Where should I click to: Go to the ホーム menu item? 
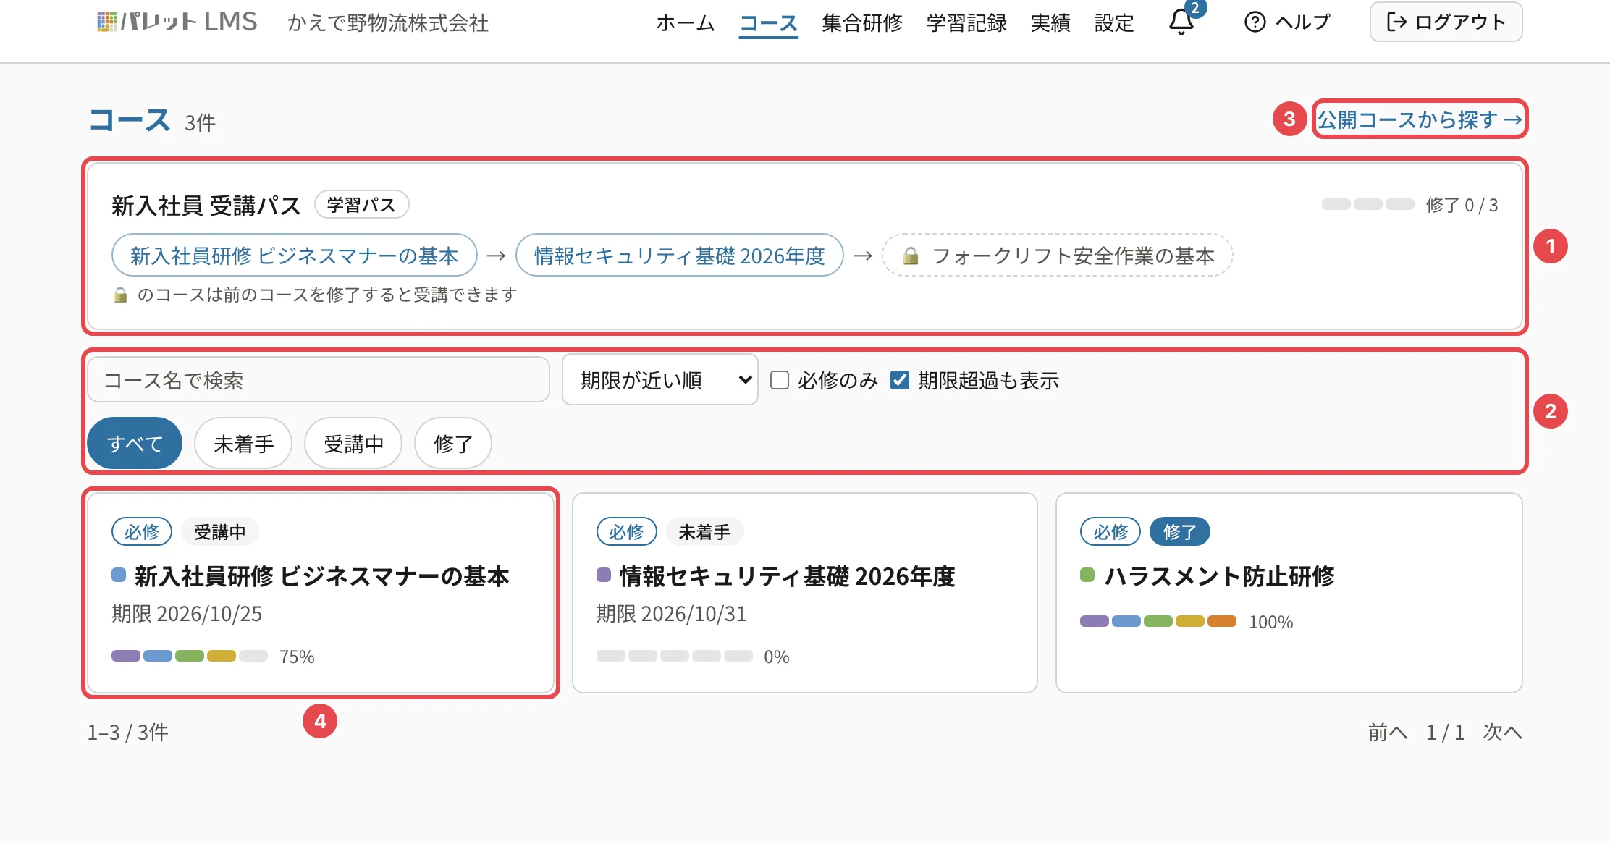685,23
